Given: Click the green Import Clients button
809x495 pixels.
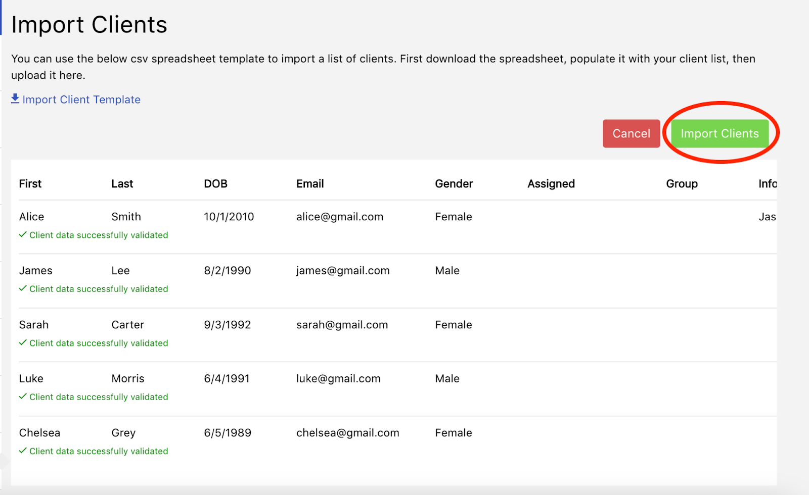Looking at the screenshot, I should (720, 133).
